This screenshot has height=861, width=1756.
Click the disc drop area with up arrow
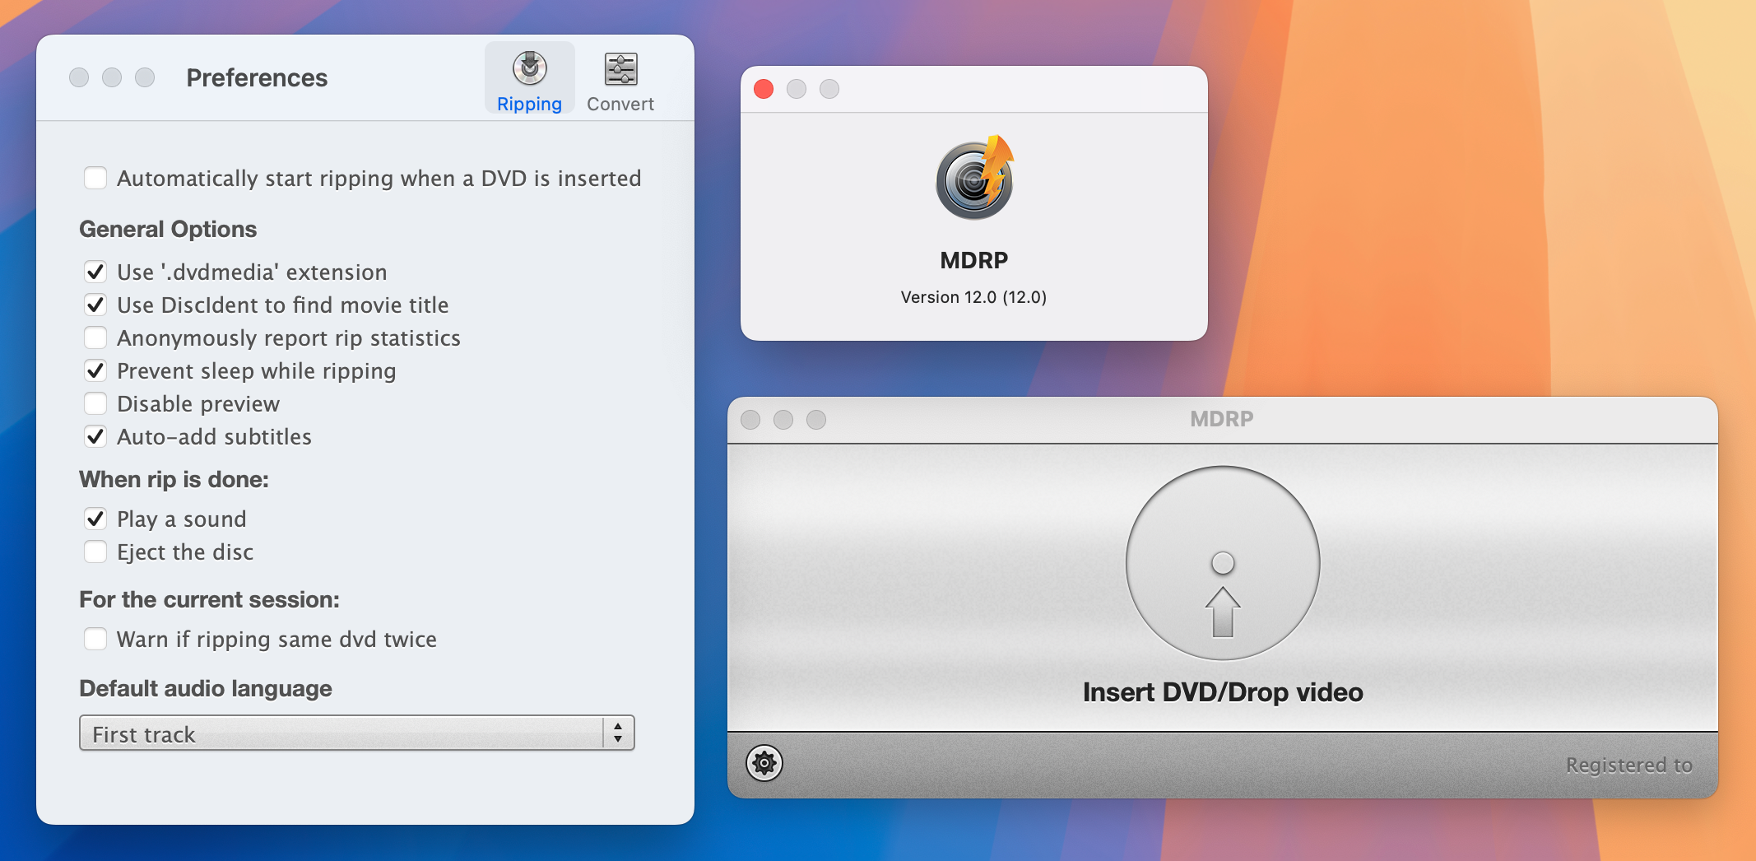click(1223, 563)
